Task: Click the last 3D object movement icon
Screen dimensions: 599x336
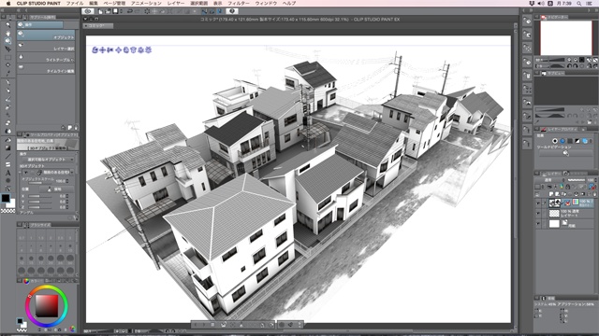Action: coord(148,49)
